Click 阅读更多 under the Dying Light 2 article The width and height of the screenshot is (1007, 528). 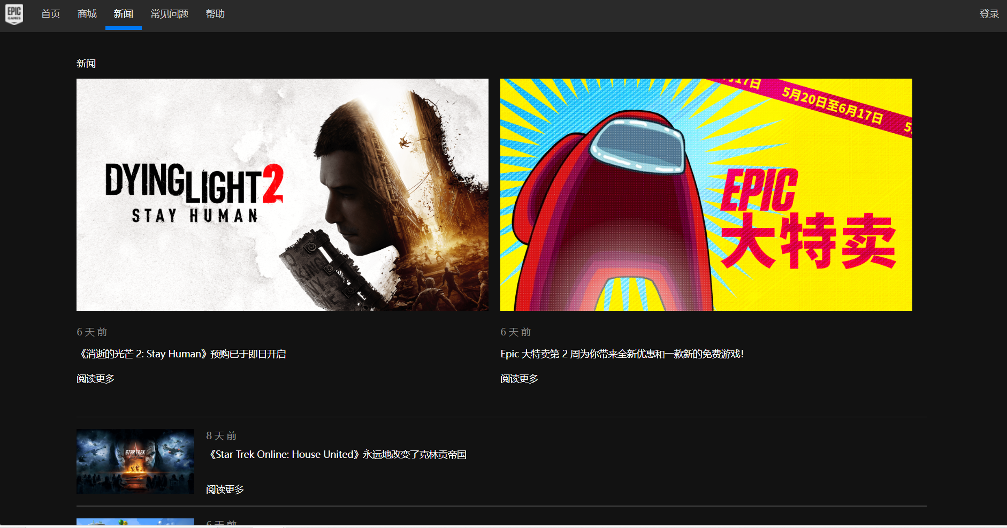[x=96, y=379]
